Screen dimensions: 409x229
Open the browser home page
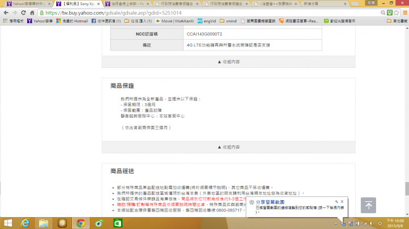32,12
